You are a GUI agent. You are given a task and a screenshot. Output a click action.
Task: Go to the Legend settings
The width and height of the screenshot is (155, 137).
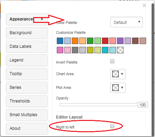27,60
